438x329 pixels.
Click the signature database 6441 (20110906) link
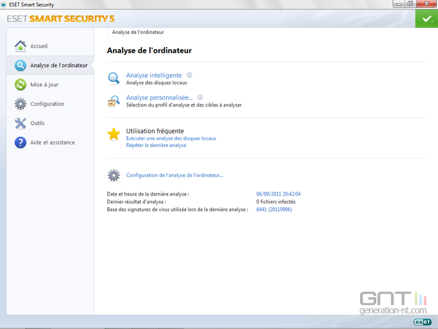click(x=274, y=209)
